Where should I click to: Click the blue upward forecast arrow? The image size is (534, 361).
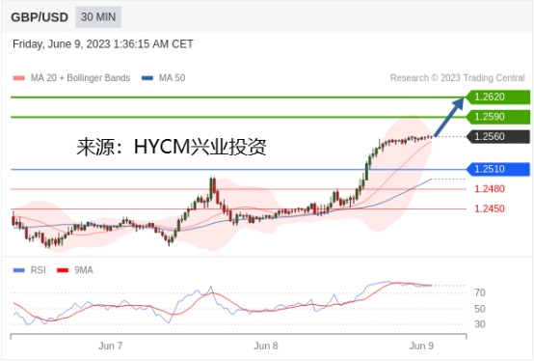point(449,117)
